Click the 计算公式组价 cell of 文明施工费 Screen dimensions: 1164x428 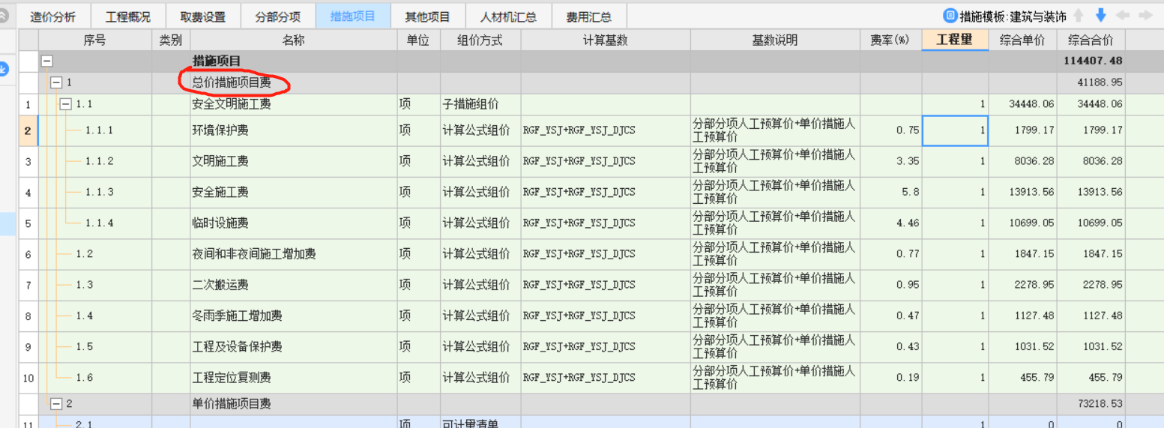point(480,161)
